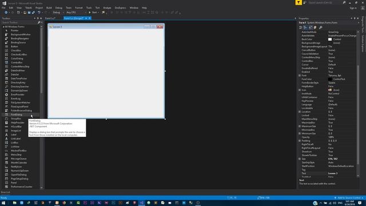Pick the Panel toolbox control
The width and height of the screenshot is (366, 206).
(14, 183)
